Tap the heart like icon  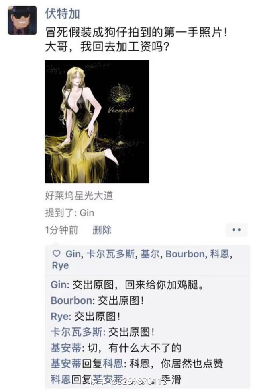pyautogui.click(x=57, y=253)
